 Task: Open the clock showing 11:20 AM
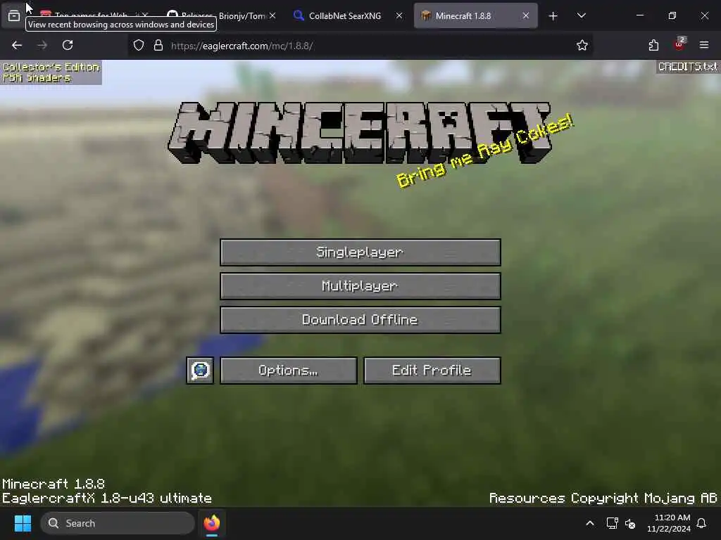pyautogui.click(x=669, y=523)
